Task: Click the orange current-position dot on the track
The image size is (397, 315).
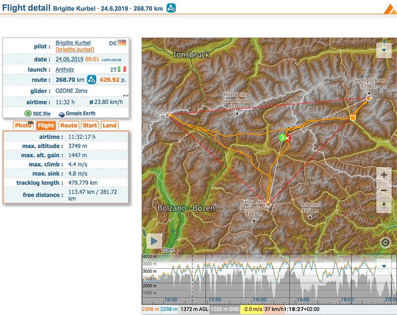Action: point(353,118)
